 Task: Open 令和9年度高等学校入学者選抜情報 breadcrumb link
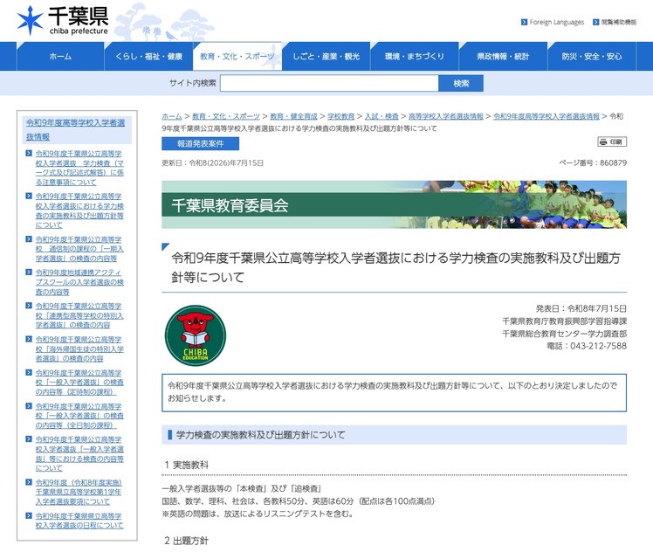pyautogui.click(x=546, y=116)
